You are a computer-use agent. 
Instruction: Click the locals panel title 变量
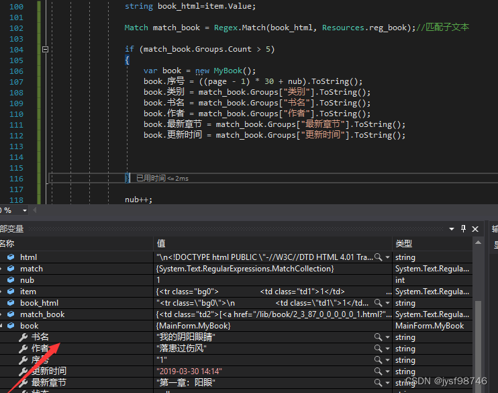pyautogui.click(x=12, y=228)
